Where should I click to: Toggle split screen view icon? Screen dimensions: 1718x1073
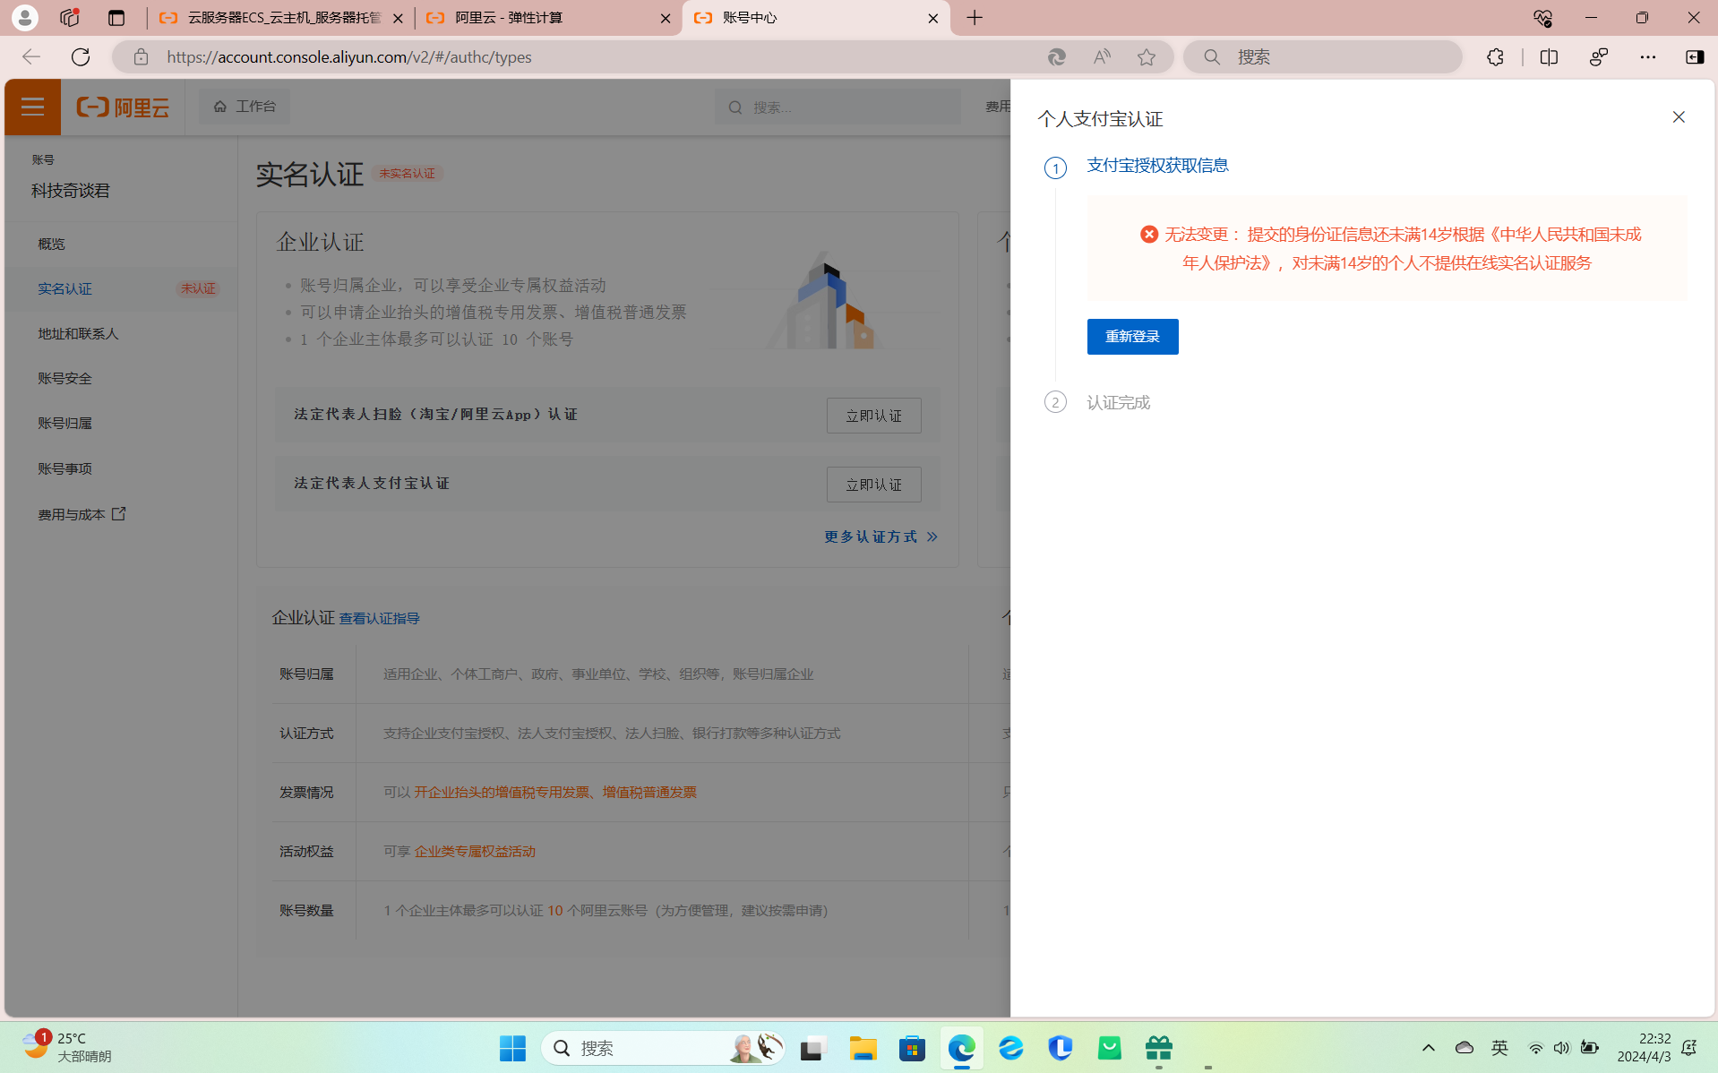[1549, 57]
